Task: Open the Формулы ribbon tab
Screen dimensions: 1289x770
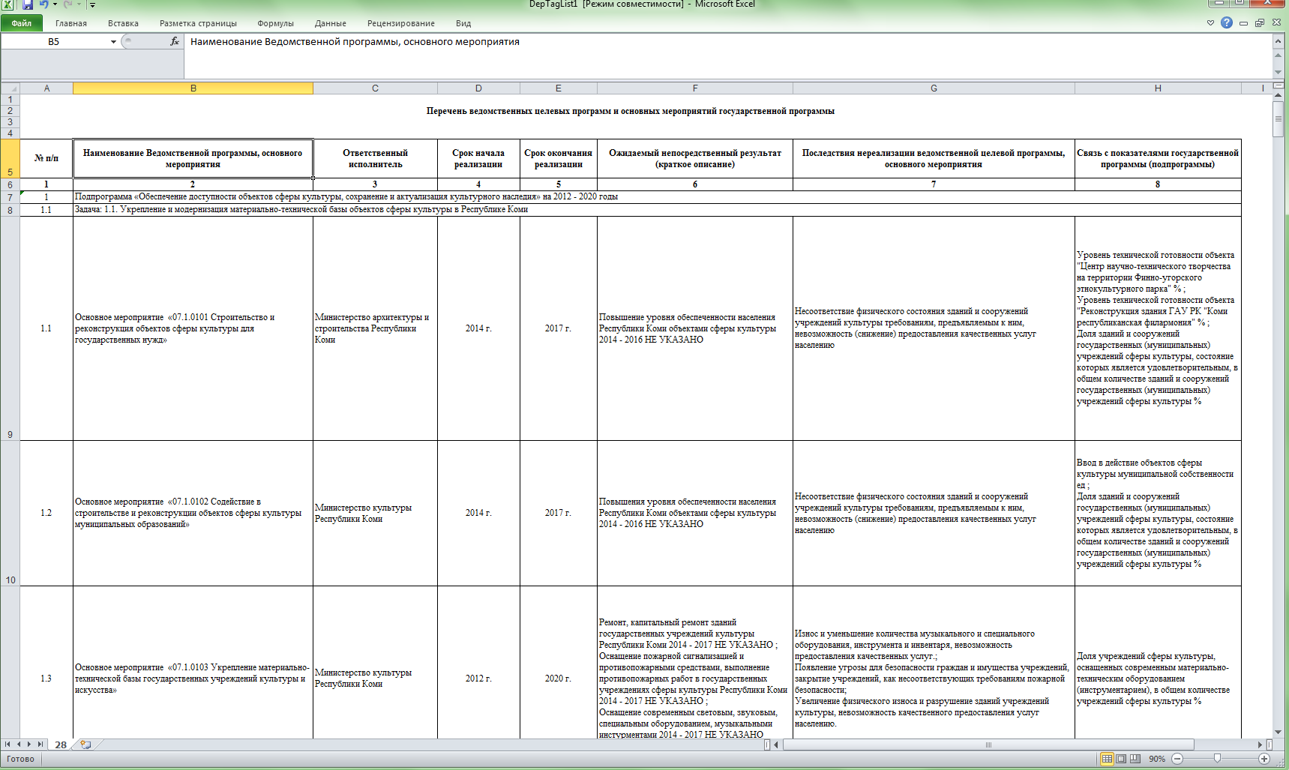Action: click(x=275, y=23)
